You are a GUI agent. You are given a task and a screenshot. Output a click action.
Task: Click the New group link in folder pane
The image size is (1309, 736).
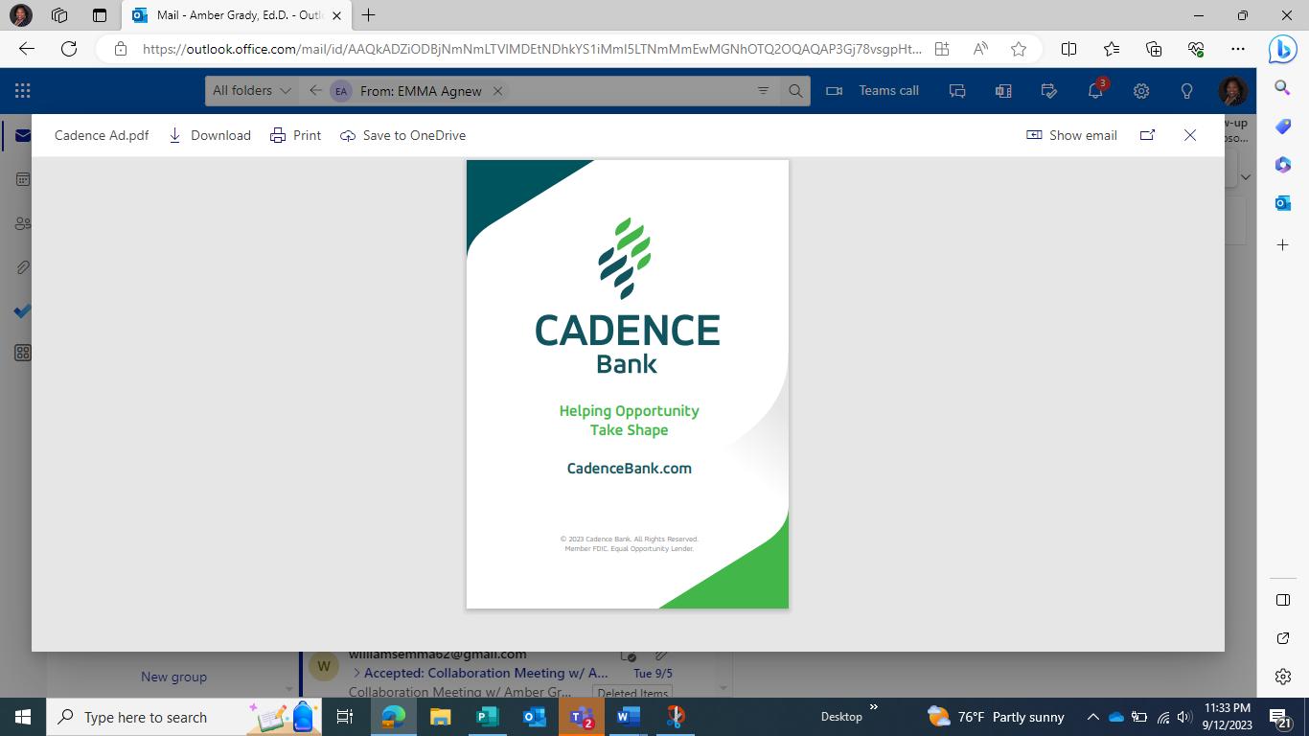173,677
